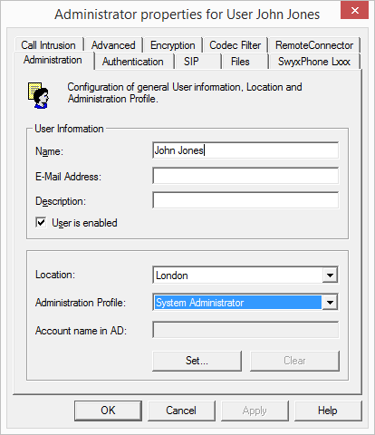This screenshot has width=375, height=435.
Task: Open the SwyxPhone Lxxx tab
Action: [x=314, y=62]
